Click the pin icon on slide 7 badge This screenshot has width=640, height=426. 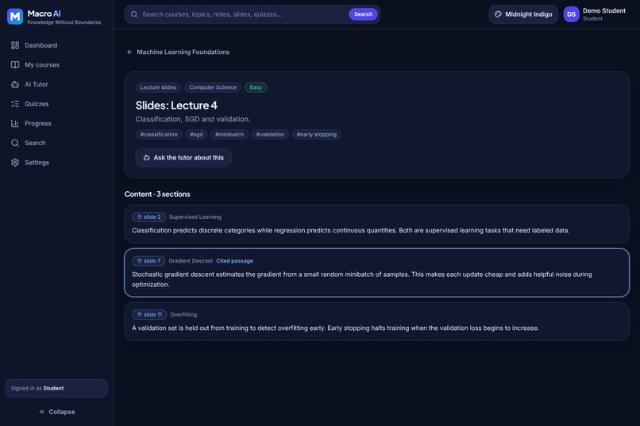point(140,261)
